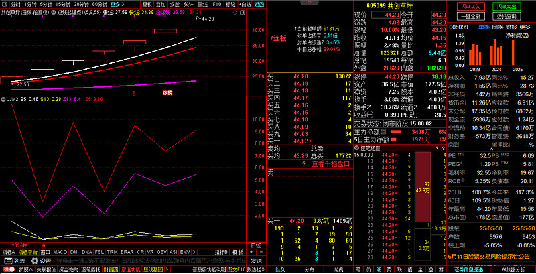Viewport: 536px width, 274px height.
Task: Expand more bottom tabs arrow after 短线基因
Action: point(165,270)
